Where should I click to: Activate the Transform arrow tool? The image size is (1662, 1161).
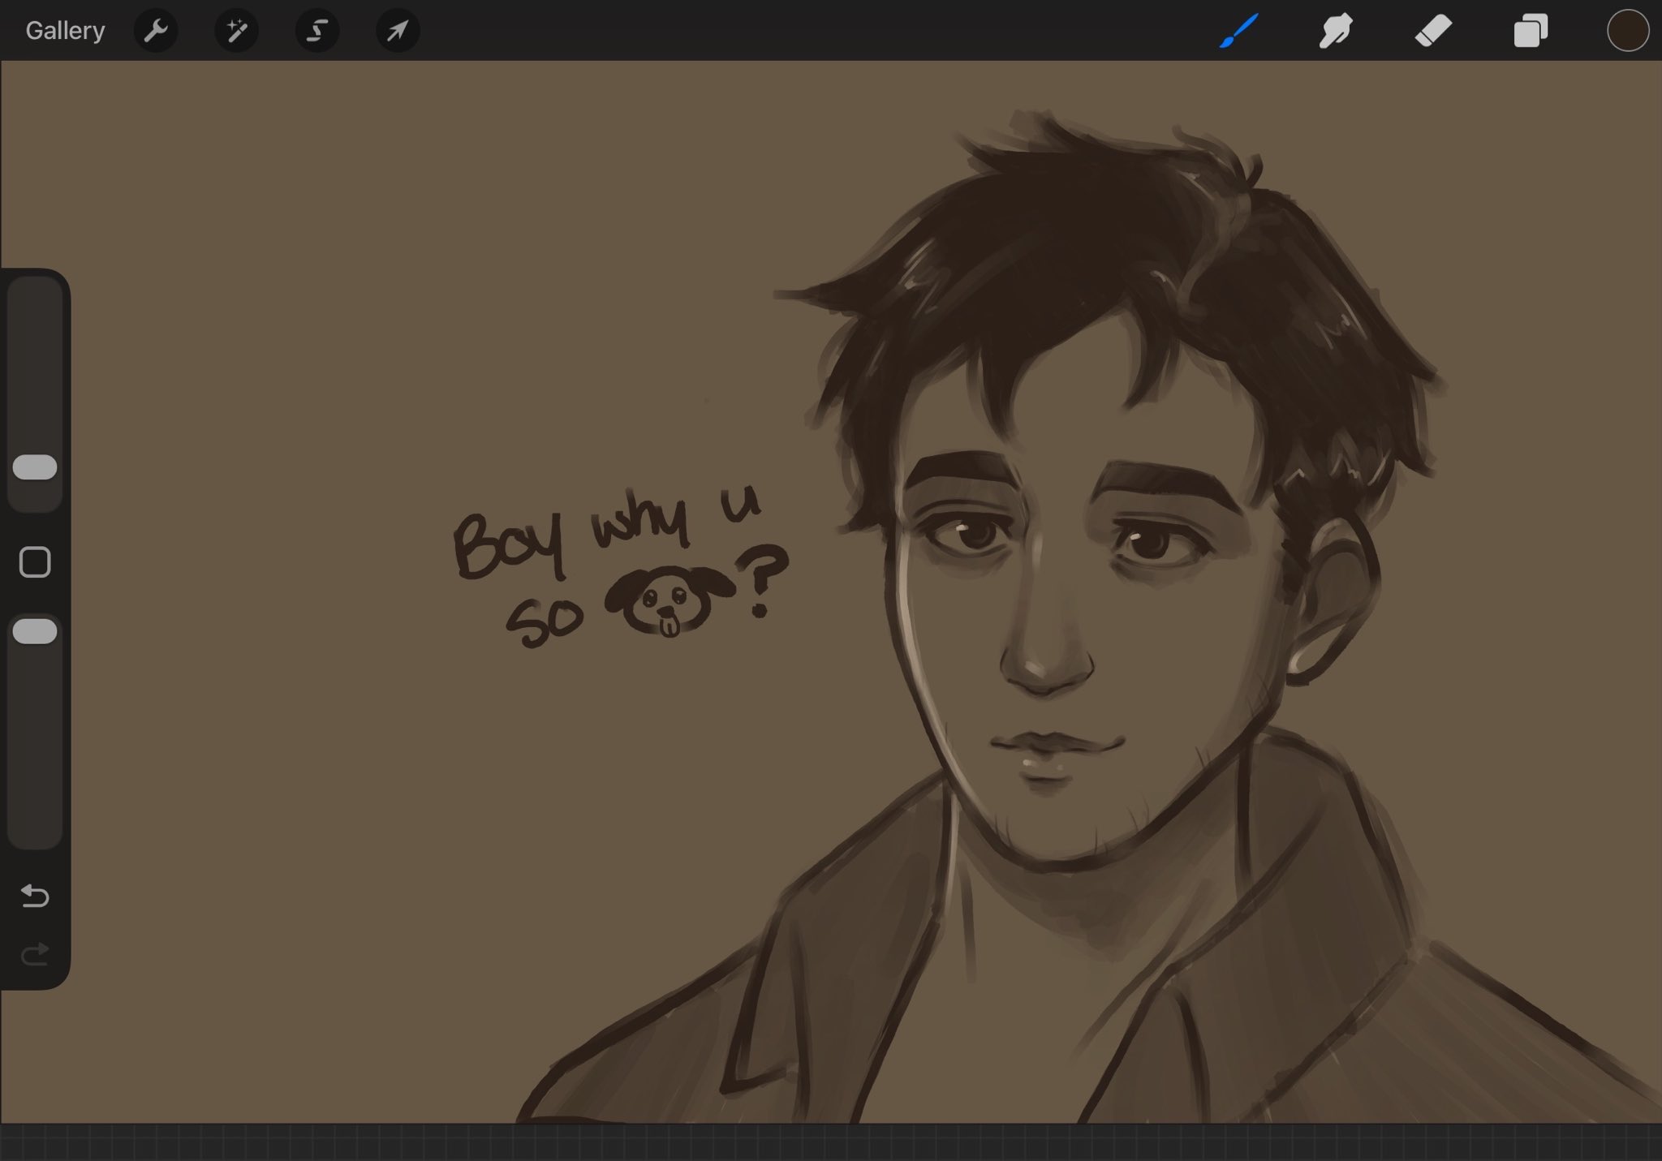pos(398,31)
